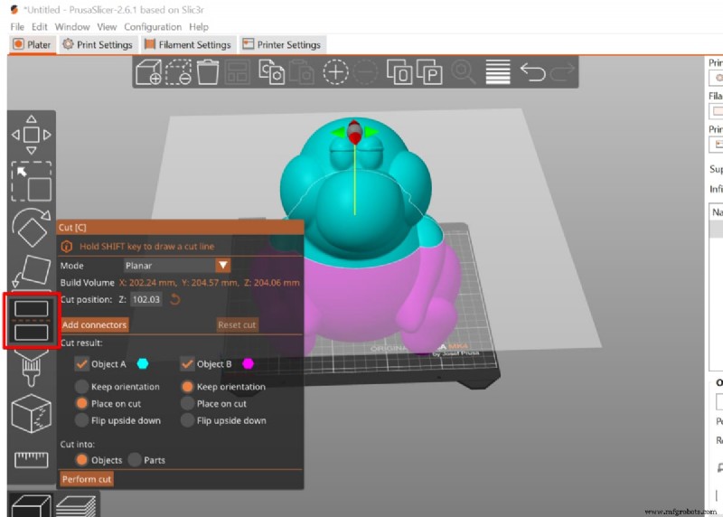
Task: Open the Help menu
Action: tap(199, 27)
